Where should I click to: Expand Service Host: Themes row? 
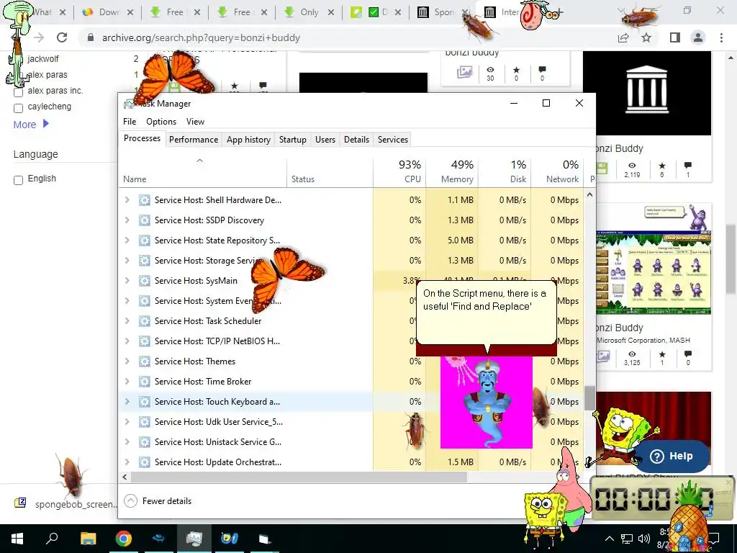(x=127, y=361)
